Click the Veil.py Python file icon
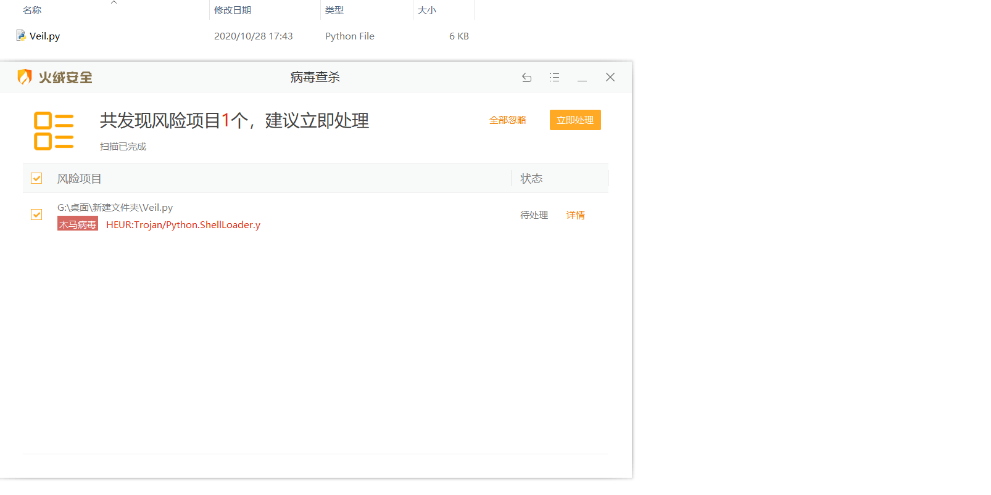 coord(21,36)
